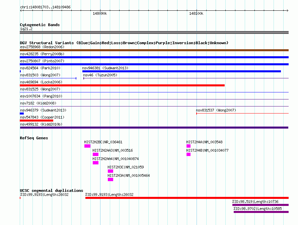
Task: Click the esv2758968 (Redon2006) label text
Action: [x=42, y=47]
